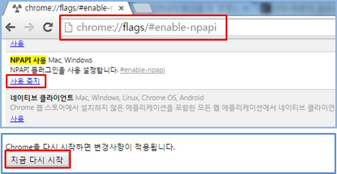Disable NPAPI via the 사용 중지 link
Image resolution: width=337 pixels, height=174 pixels.
pos(25,81)
